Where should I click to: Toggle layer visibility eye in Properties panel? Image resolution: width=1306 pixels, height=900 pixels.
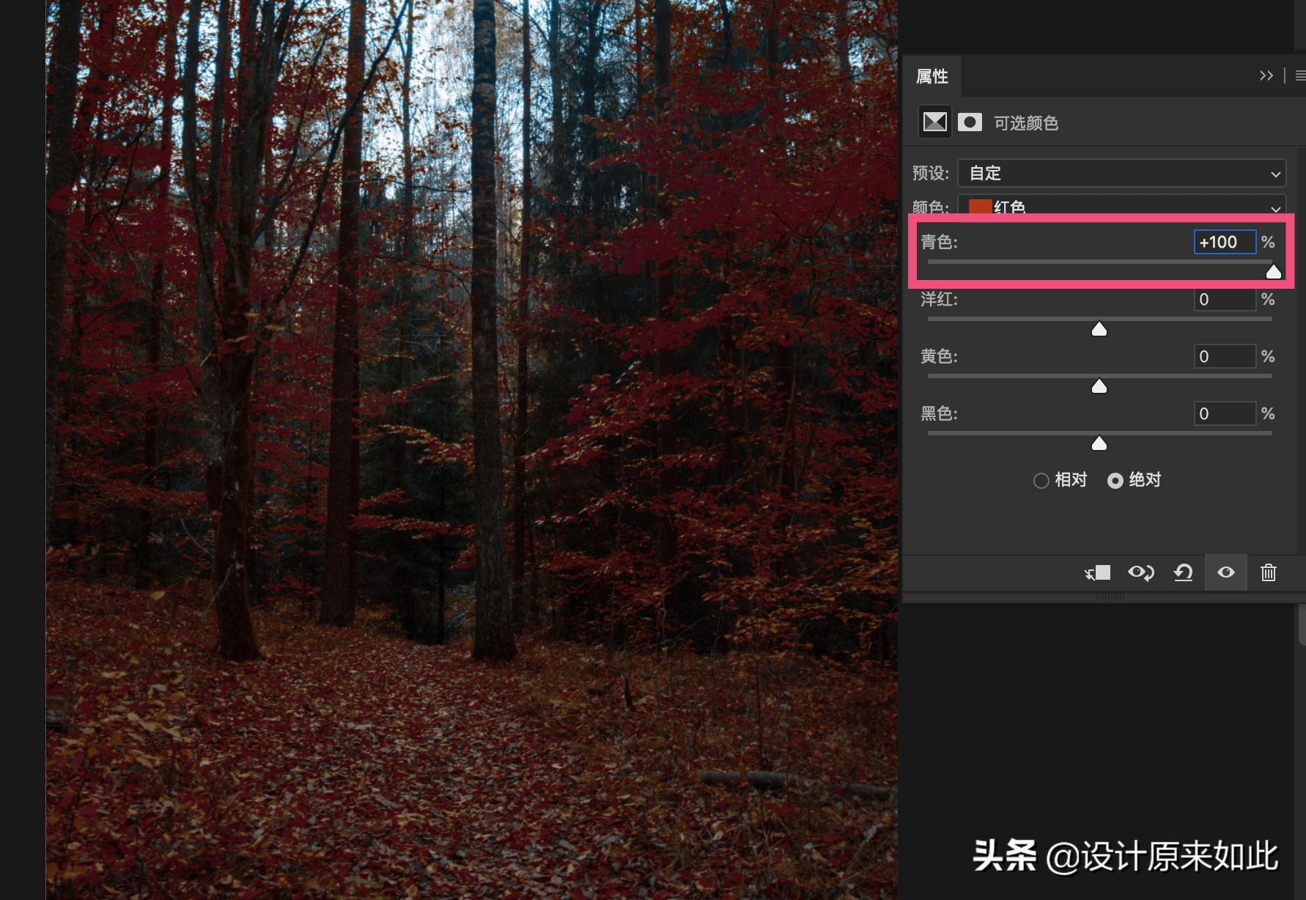pos(1225,572)
